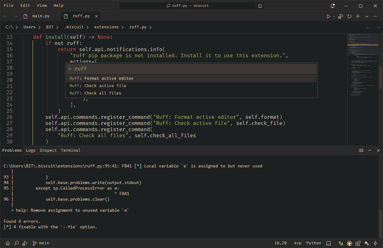Start debugging with the bug-play icon
This screenshot has width=383, height=248.
[341, 16]
